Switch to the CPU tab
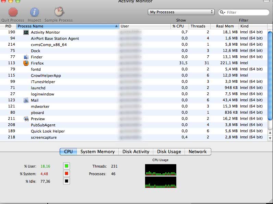Screen dimensions: 273x204 pos(68,151)
